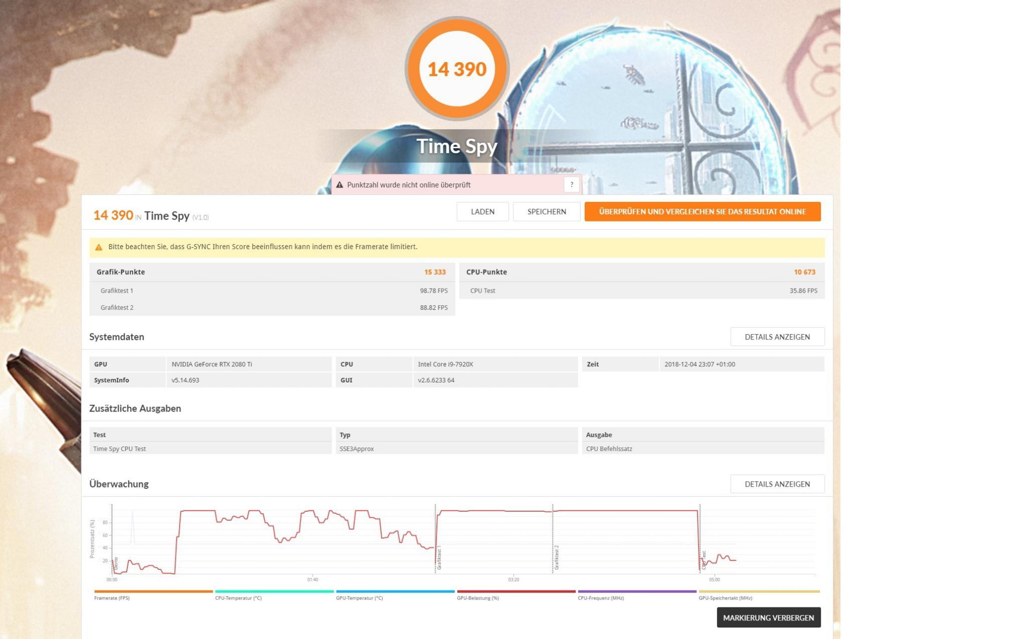Show details for Systemdaten
Screen dimensions: 1027x639
click(777, 337)
